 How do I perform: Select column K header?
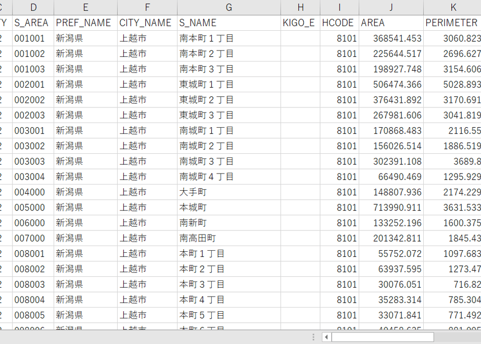452,7
